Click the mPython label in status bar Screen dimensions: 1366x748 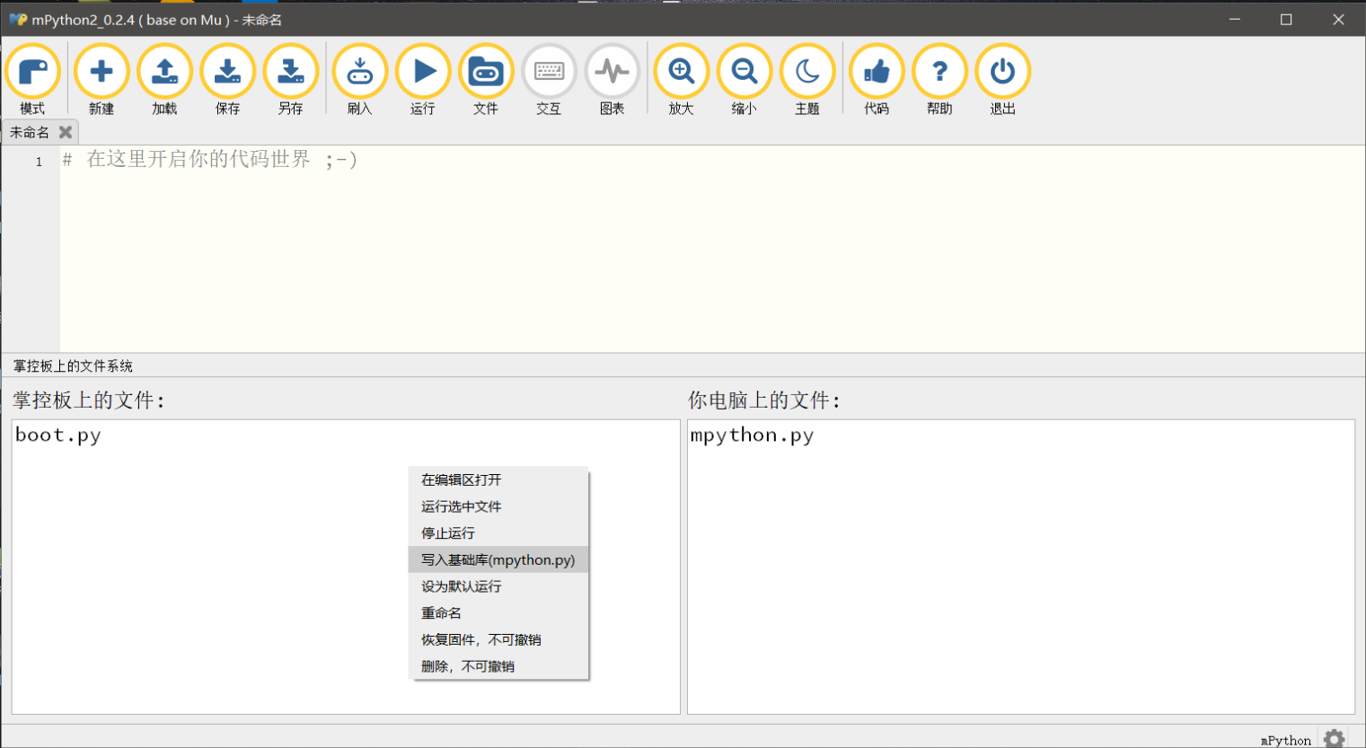1286,740
